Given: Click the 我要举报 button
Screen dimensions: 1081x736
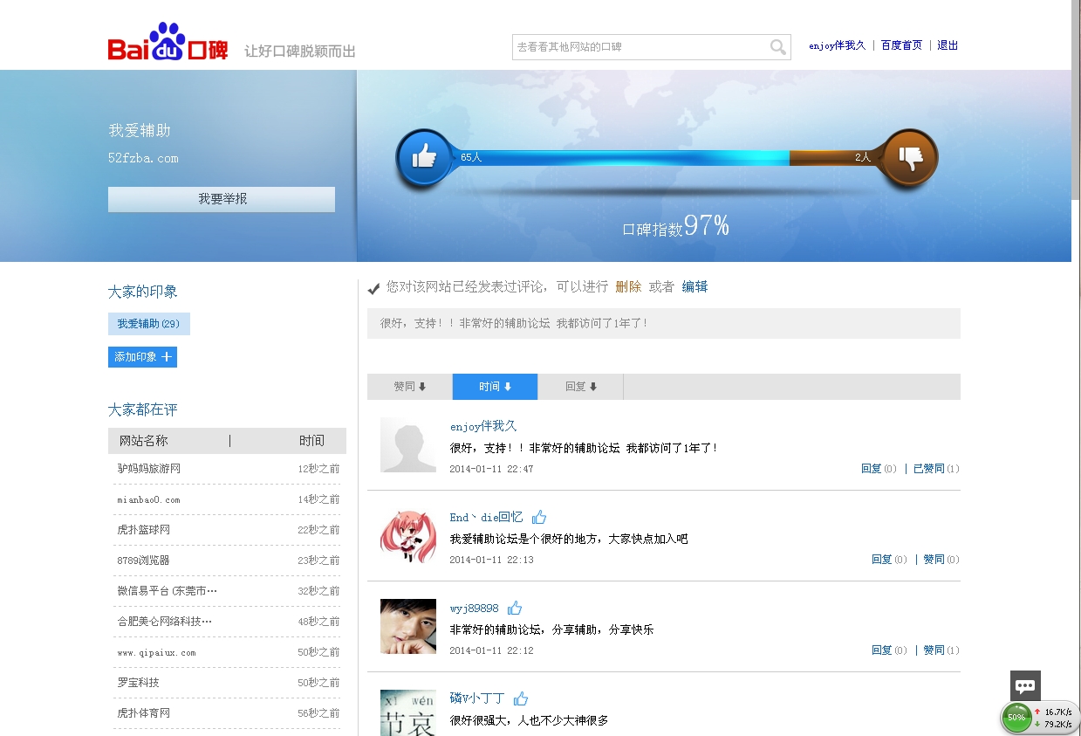Looking at the screenshot, I should coord(222,199).
